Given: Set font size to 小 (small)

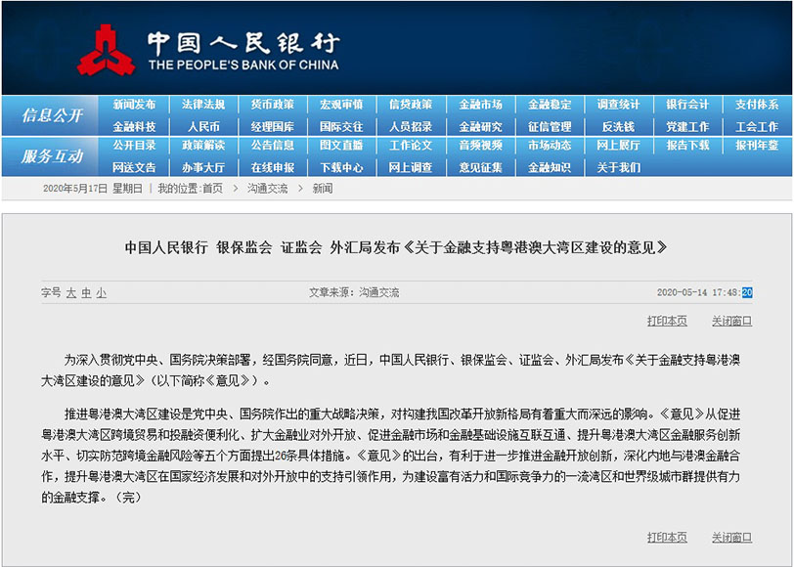Looking at the screenshot, I should tap(101, 292).
